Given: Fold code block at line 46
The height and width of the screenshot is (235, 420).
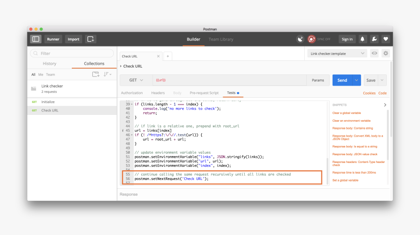Looking at the screenshot, I should [x=132, y=135].
